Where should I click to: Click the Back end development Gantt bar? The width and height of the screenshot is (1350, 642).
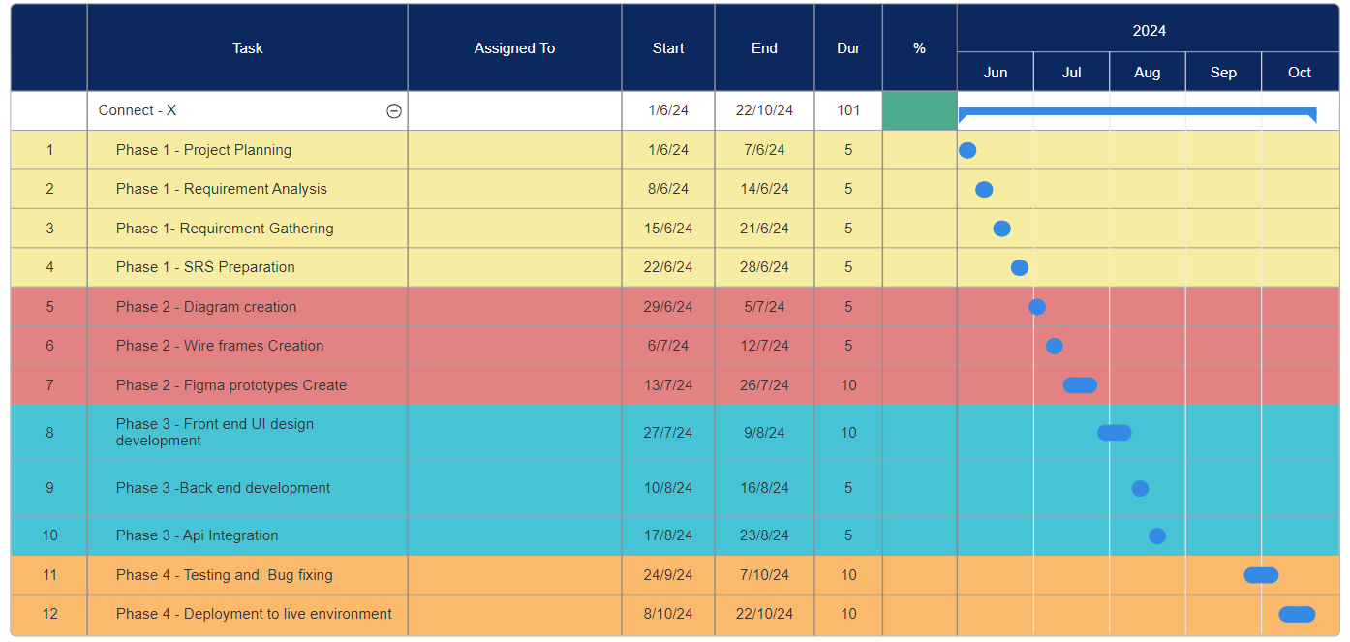pos(1140,488)
